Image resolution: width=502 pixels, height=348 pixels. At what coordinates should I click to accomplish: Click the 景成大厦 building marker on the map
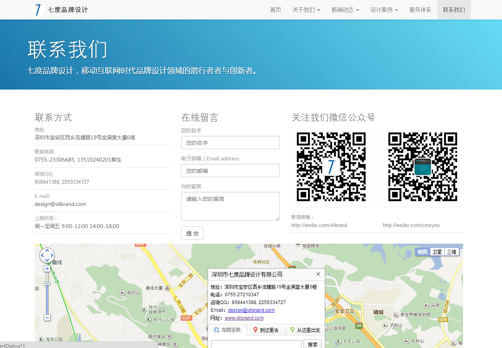167,288
